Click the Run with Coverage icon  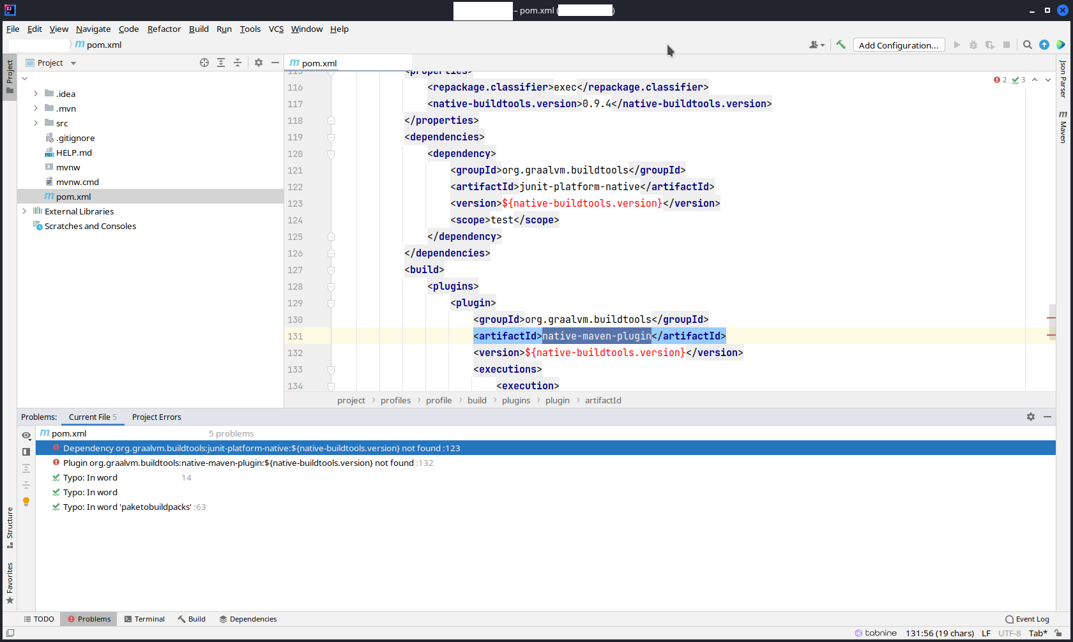990,45
